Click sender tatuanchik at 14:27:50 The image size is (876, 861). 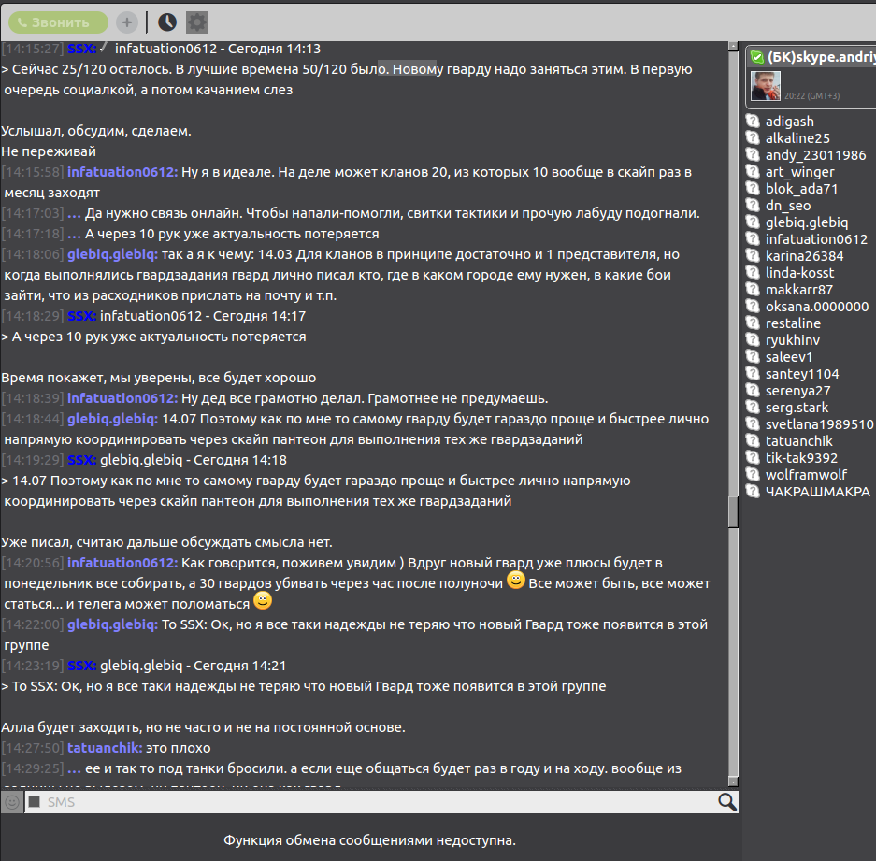coord(105,748)
